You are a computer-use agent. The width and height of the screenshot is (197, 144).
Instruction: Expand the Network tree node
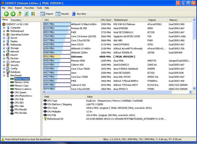4,52
